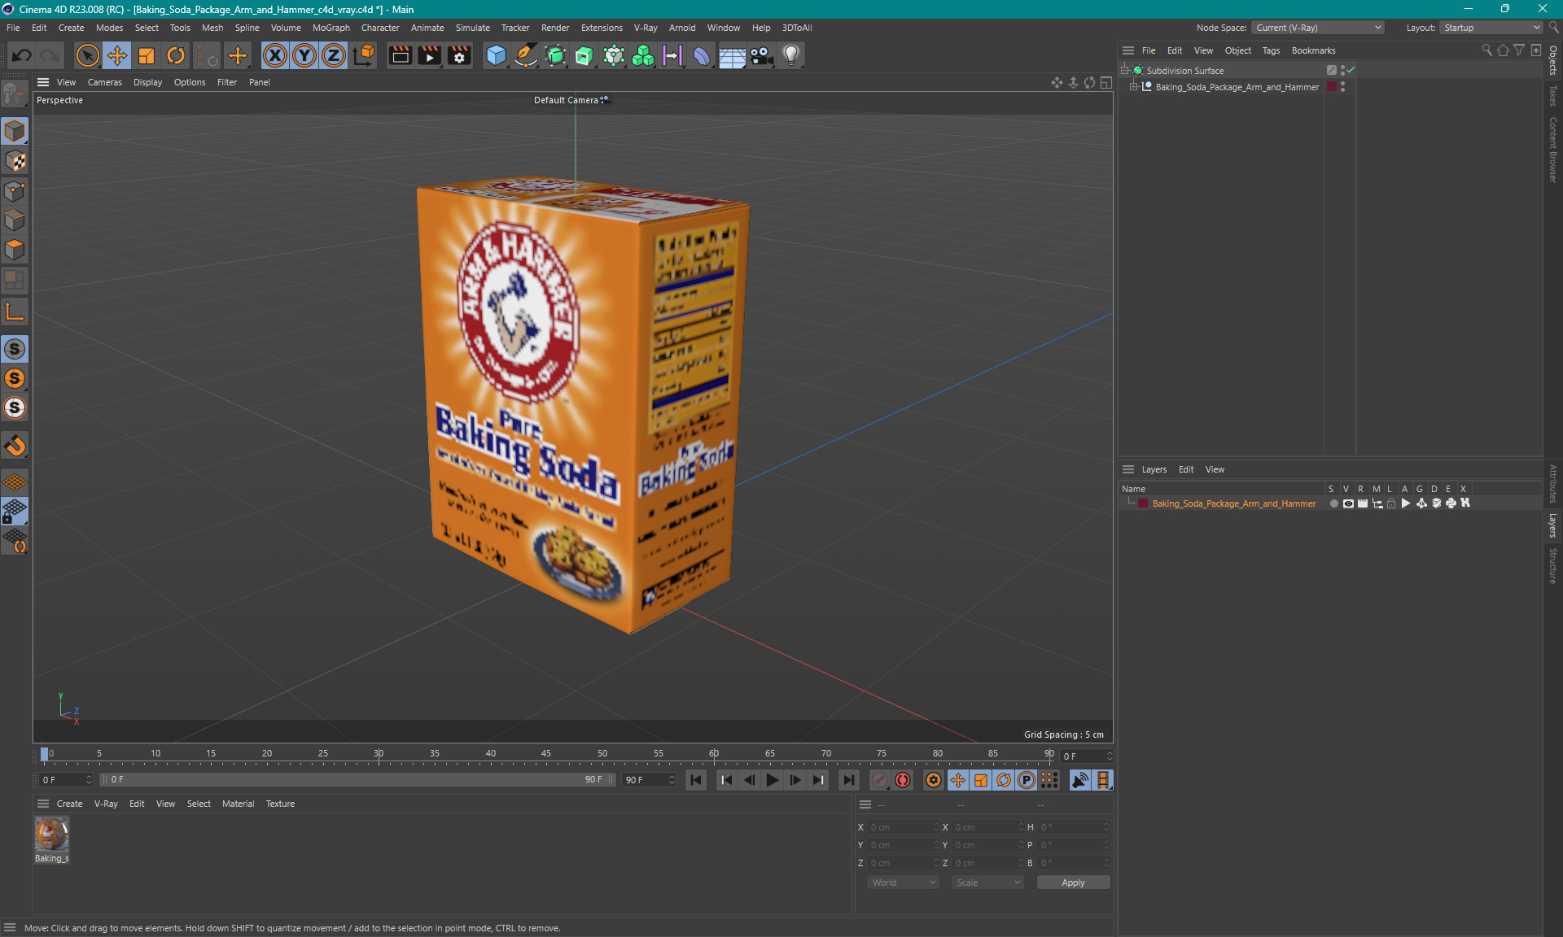This screenshot has width=1563, height=937.
Task: Click Render View clapperboard icon
Action: [400, 55]
